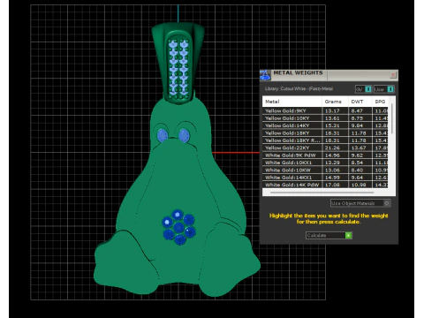Click the 9.84 DWT value
Screen dimensions: 424x318
(357, 125)
